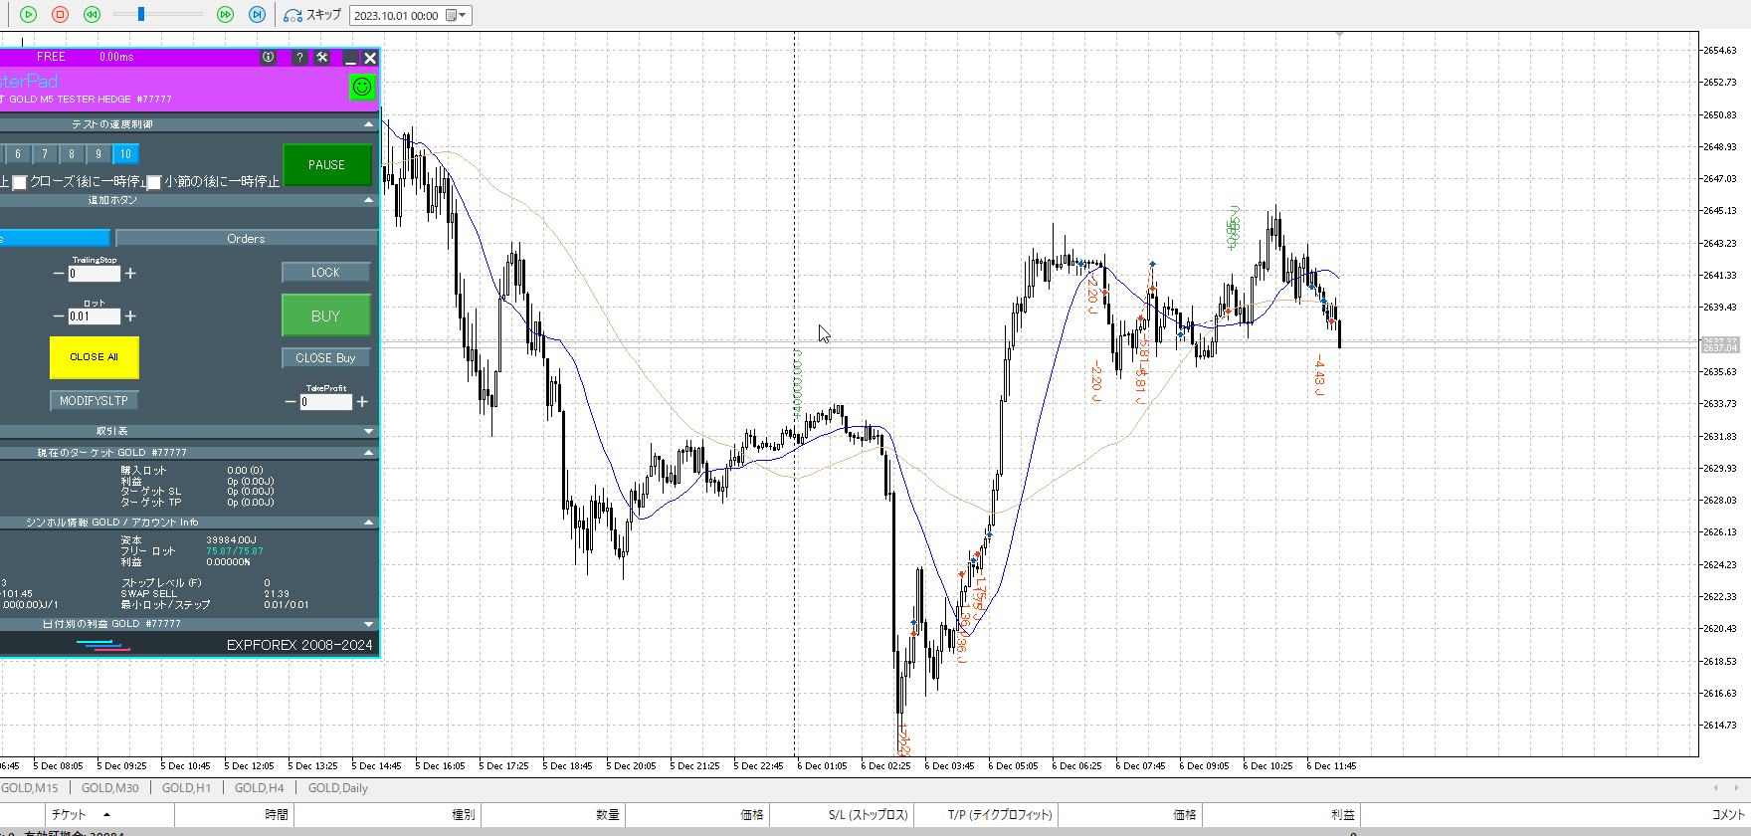Click the blue step-forward icon
This screenshot has width=1751, height=836.
pos(257,14)
